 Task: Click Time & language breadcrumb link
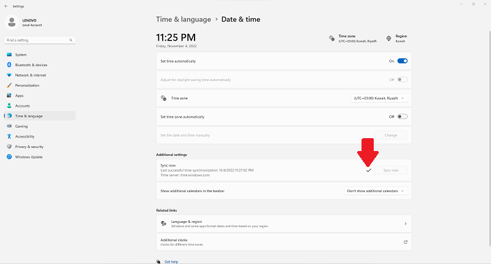pos(182,20)
